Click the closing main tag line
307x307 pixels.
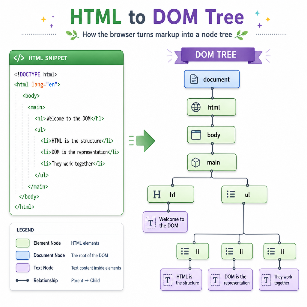click(x=38, y=186)
